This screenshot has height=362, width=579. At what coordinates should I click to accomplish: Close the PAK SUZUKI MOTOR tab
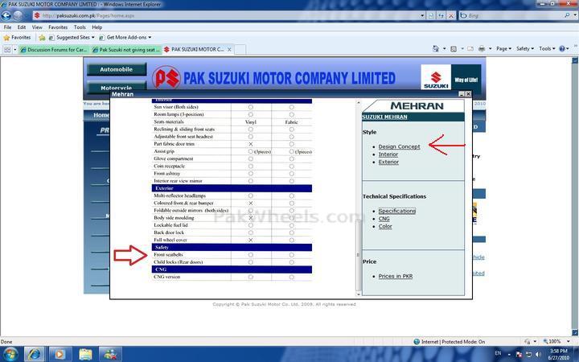[229, 49]
